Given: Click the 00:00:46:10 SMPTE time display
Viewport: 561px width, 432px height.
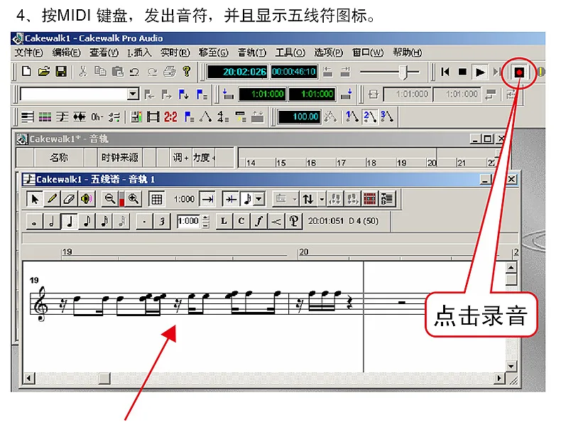Looking at the screenshot, I should pos(294,72).
